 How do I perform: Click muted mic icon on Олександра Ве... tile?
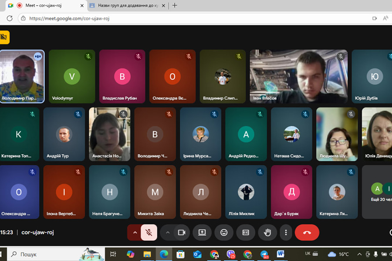click(189, 57)
